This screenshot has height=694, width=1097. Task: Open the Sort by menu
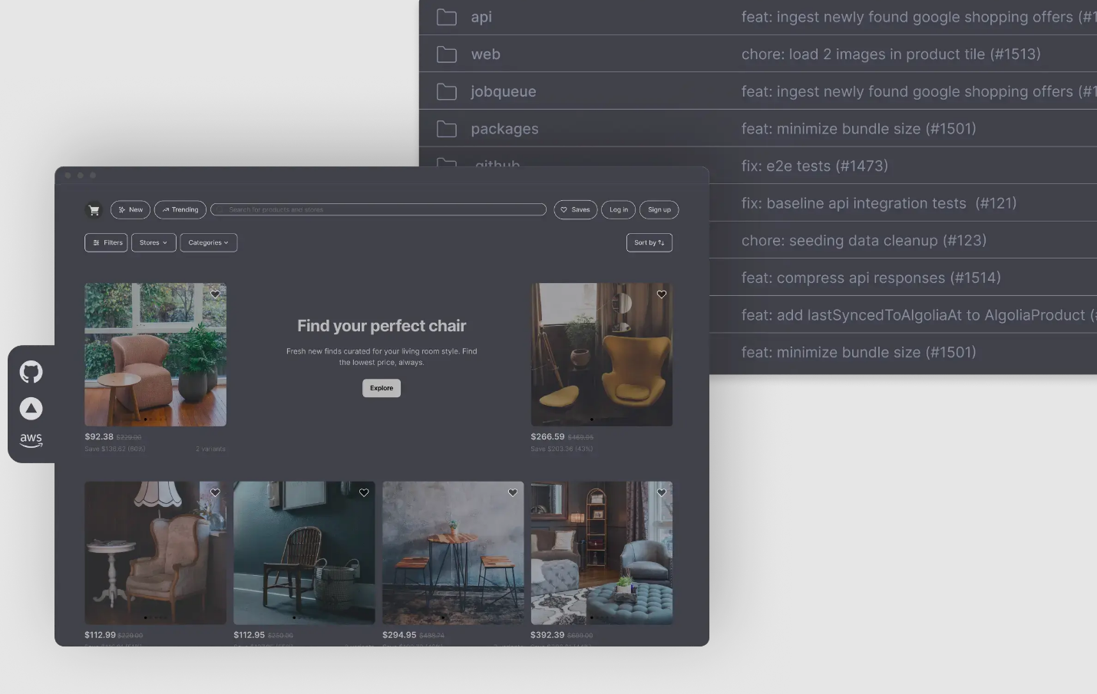tap(649, 242)
